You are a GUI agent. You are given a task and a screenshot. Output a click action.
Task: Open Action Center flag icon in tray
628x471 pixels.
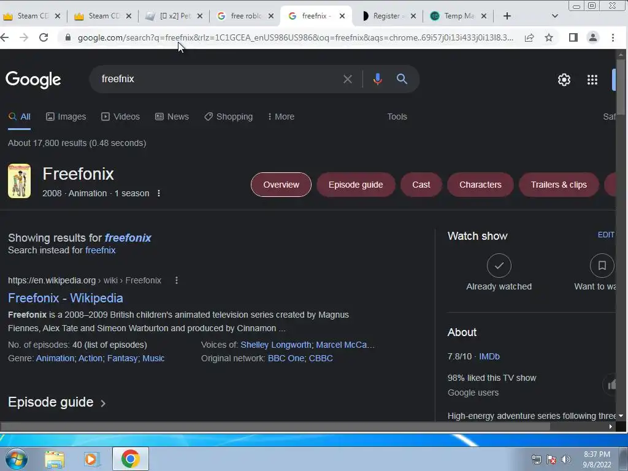[x=551, y=459]
